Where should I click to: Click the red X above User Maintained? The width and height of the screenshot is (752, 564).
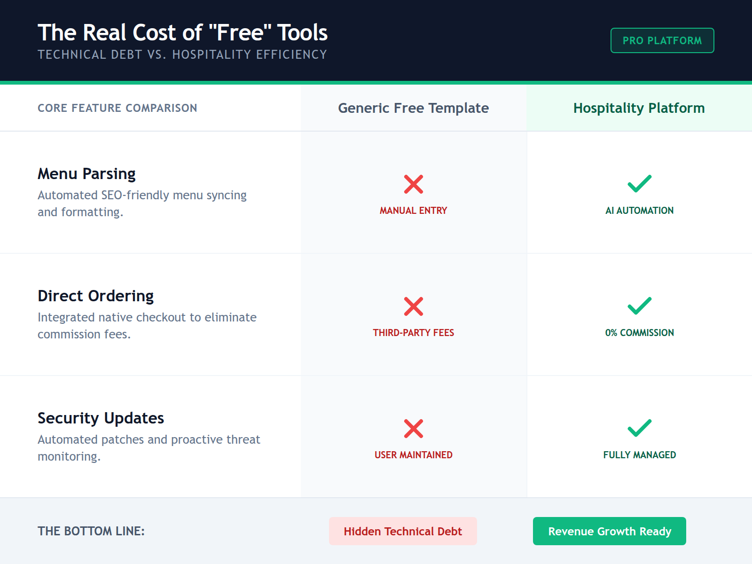(x=413, y=428)
